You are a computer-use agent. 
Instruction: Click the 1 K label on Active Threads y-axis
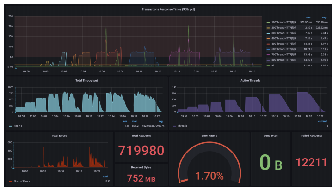tap(174, 87)
